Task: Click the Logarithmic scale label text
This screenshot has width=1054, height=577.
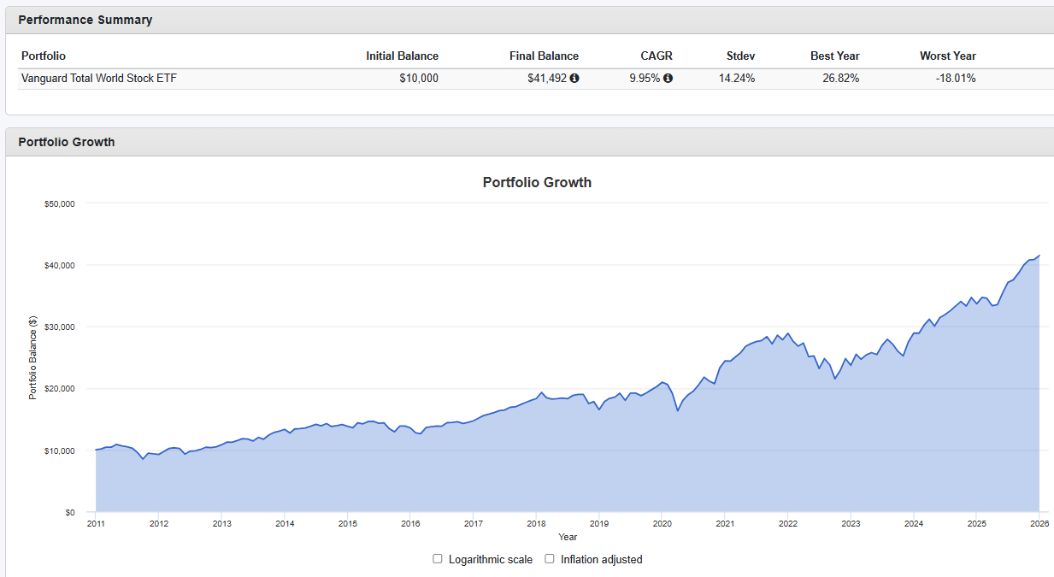Action: [491, 559]
